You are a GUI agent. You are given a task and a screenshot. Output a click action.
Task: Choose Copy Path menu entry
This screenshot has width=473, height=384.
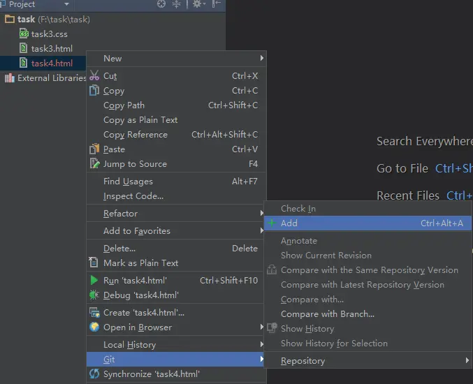coord(177,105)
